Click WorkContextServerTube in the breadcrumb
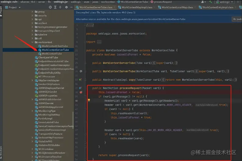The width and height of the screenshot is (242, 161). coord(134,2)
